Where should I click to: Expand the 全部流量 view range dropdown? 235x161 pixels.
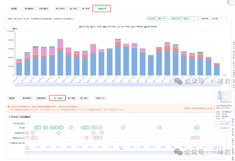point(218,19)
